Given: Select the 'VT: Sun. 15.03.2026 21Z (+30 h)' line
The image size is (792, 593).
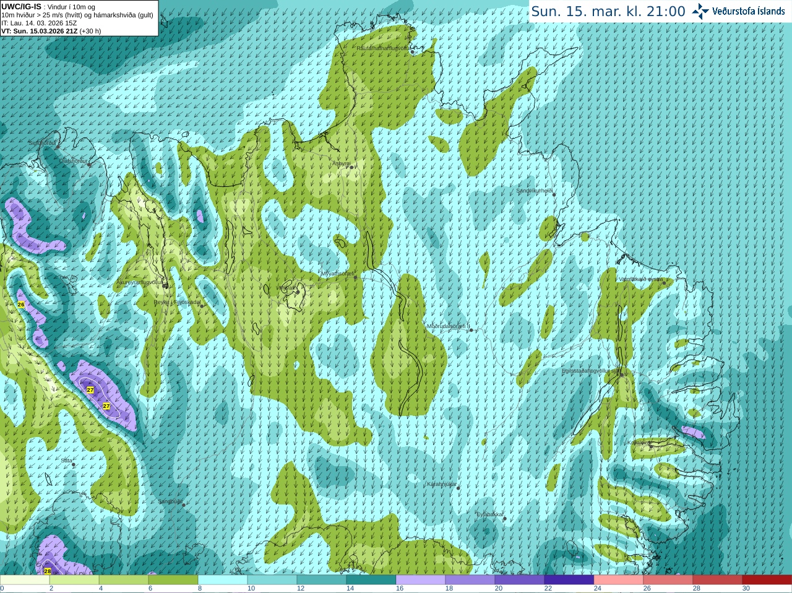Looking at the screenshot, I should [51, 31].
